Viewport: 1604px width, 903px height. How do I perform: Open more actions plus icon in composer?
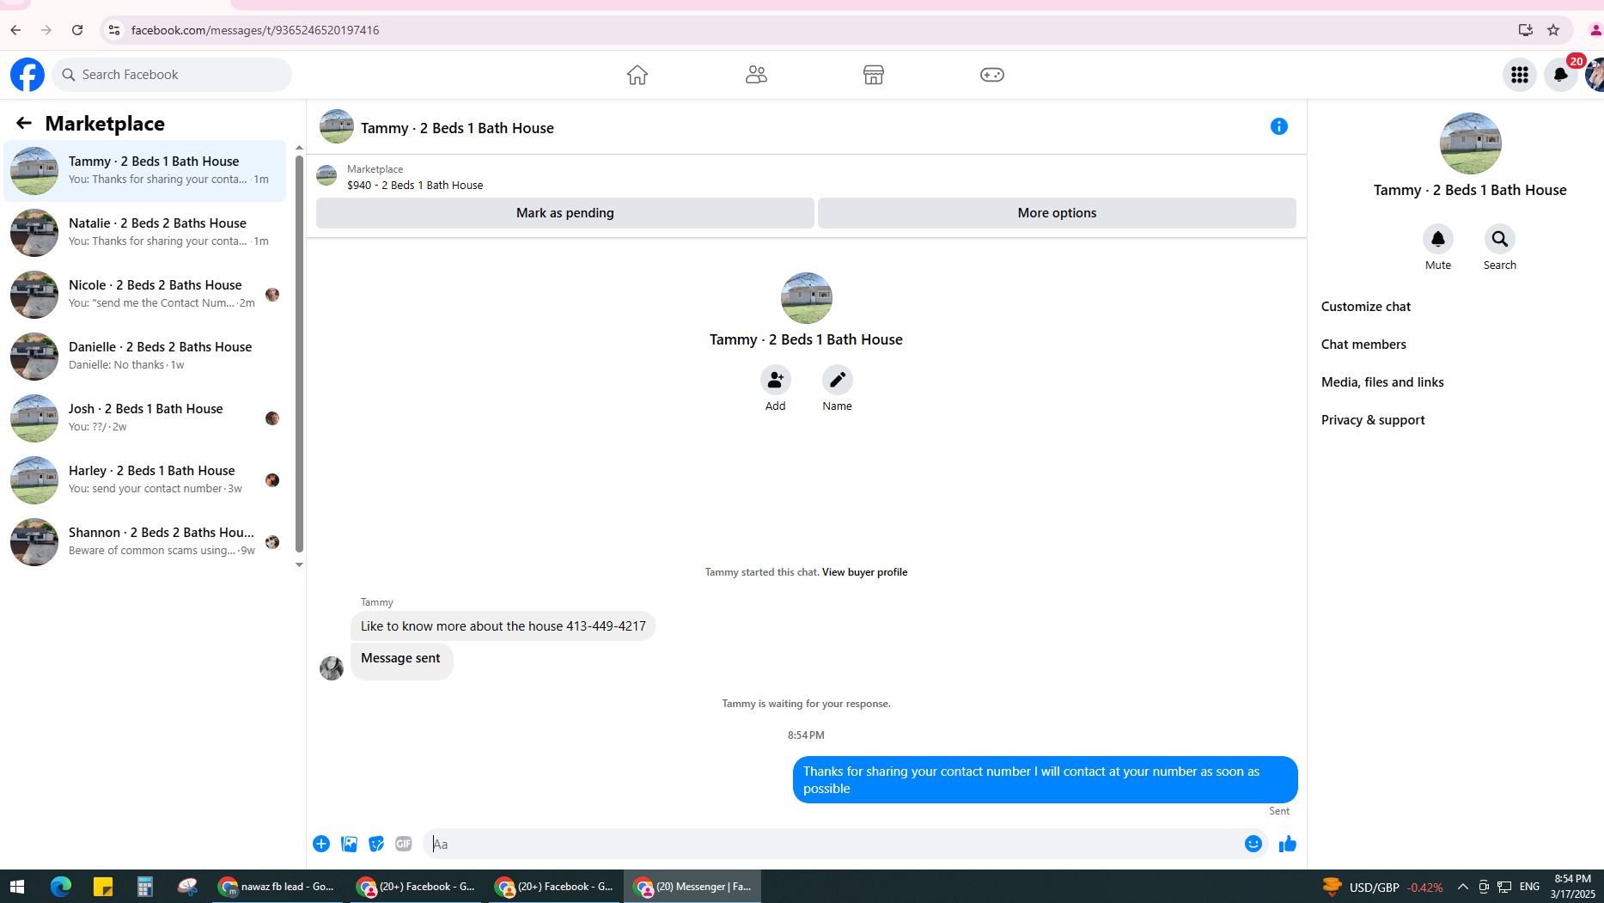tap(321, 844)
